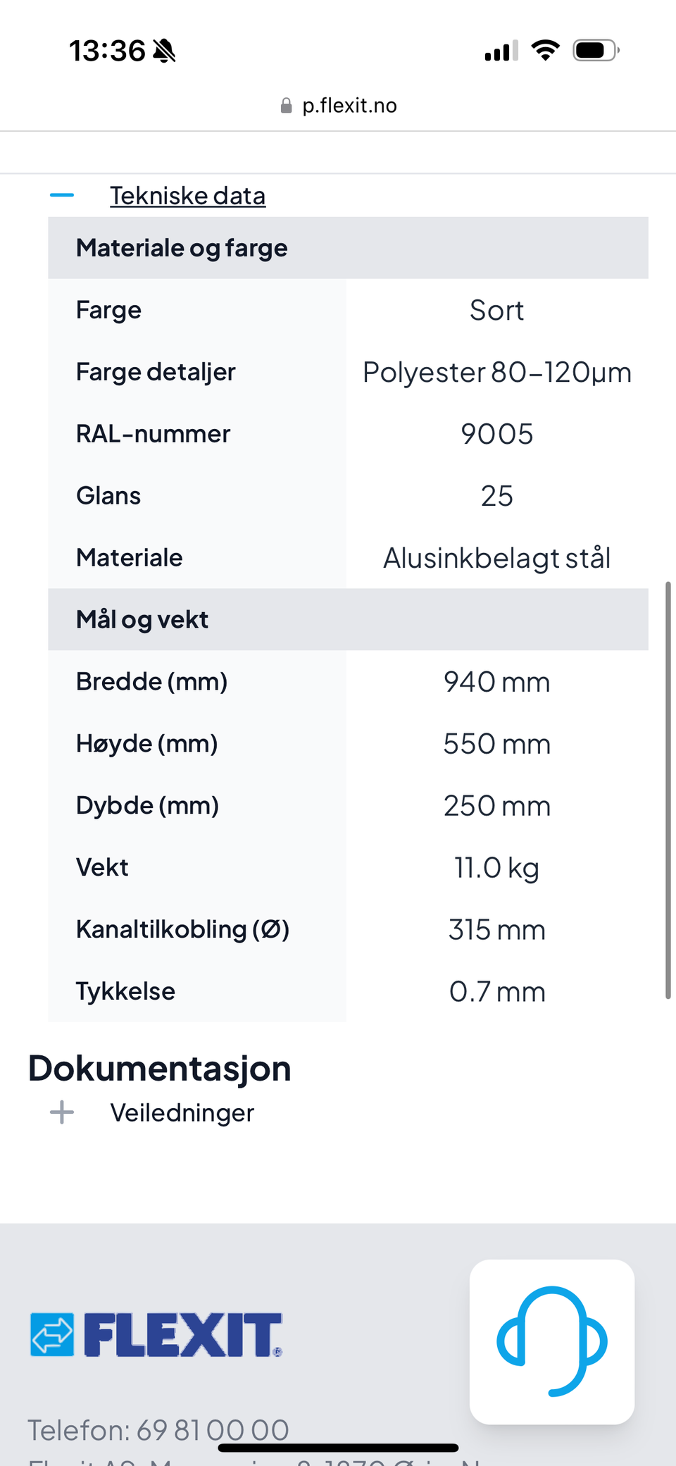Viewport: 676px width, 1466px height.
Task: Tap the home indicator bar
Action: point(338,1448)
